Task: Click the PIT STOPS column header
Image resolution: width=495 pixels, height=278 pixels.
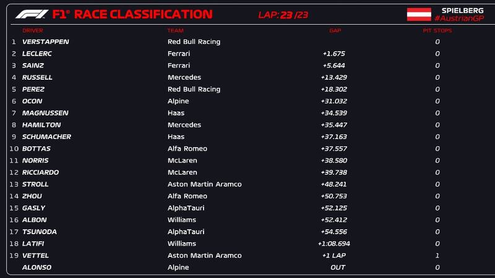Action: pyautogui.click(x=437, y=30)
